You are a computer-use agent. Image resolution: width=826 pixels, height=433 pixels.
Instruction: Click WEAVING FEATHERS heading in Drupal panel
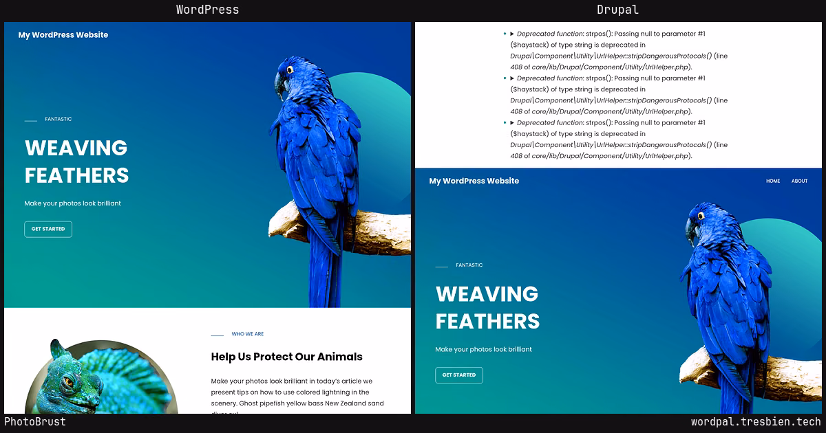487,307
